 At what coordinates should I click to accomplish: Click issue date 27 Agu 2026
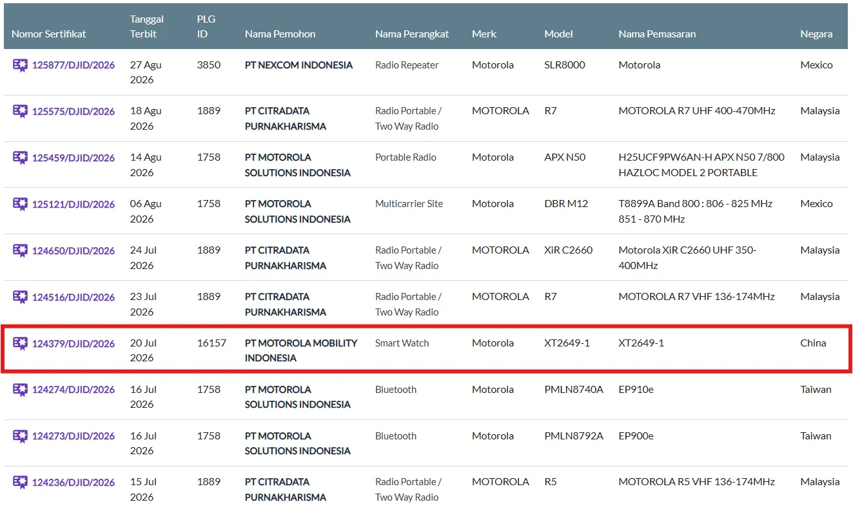(x=146, y=72)
